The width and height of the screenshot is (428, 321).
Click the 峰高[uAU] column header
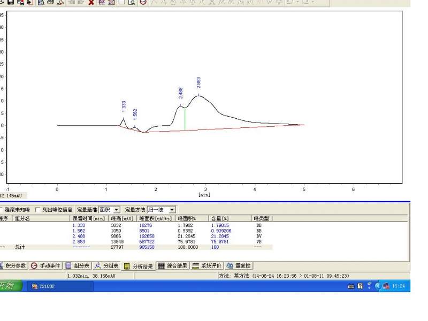point(122,218)
